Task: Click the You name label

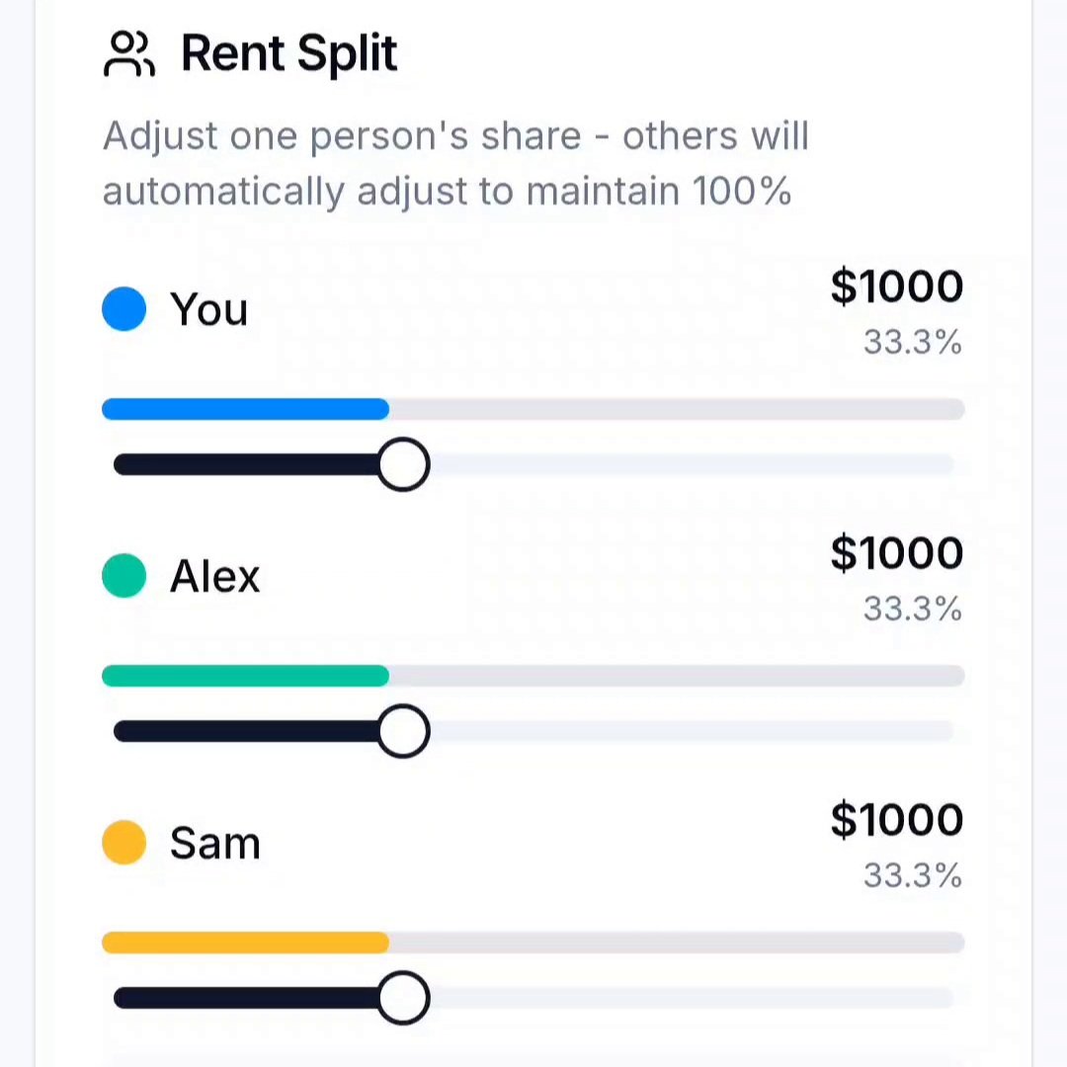Action: click(208, 309)
